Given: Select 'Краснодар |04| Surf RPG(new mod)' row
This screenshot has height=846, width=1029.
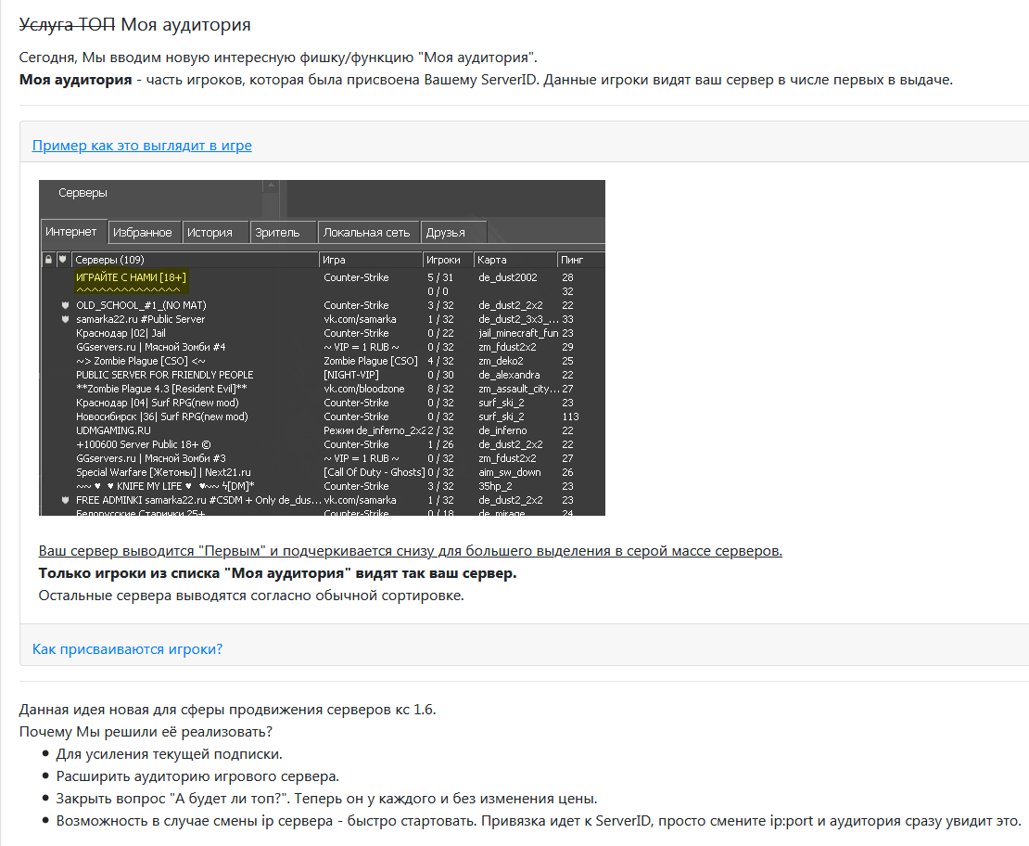Looking at the screenshot, I should click(322, 403).
